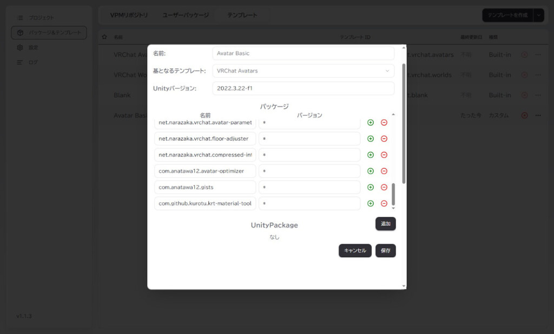Go to 設定 in the sidebar
Image resolution: width=554 pixels, height=334 pixels.
click(49, 48)
